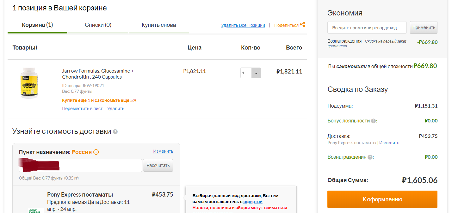This screenshot has width=452, height=213.
Task: Click the -₽669.80 discount in Экономия
Action: pyautogui.click(x=427, y=42)
